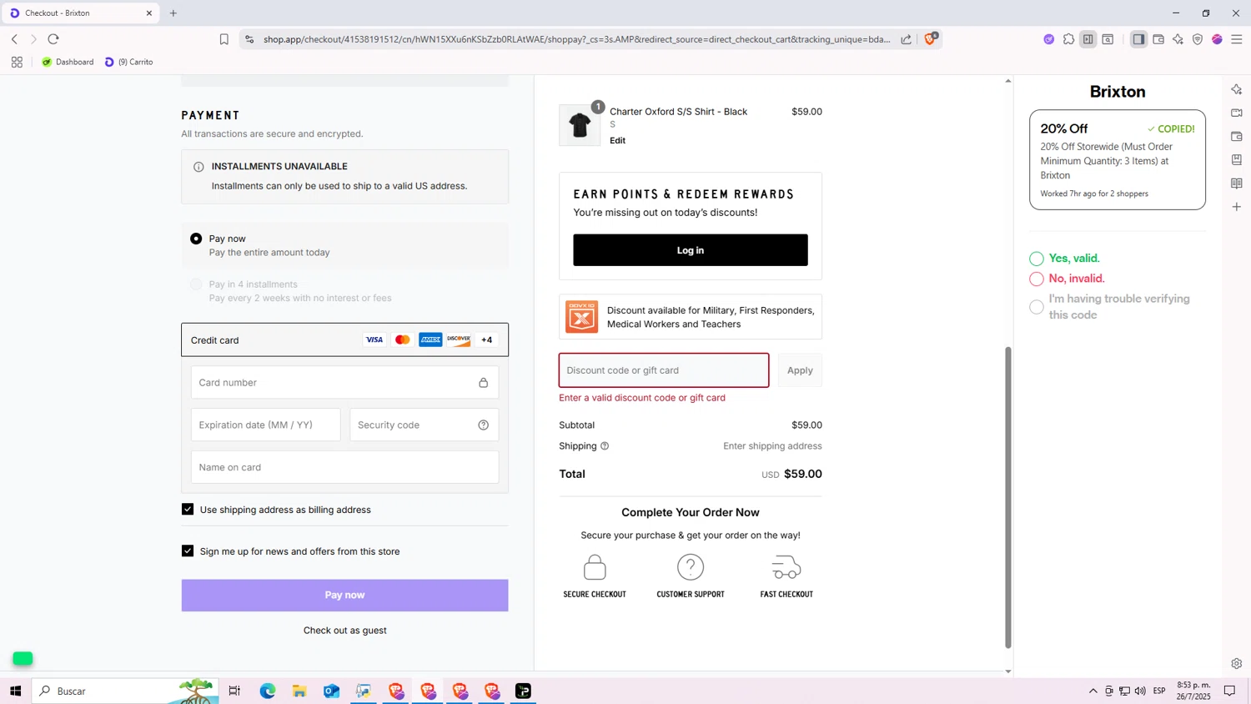
Task: Open the sidebar reading list icon
Action: [x=1237, y=184]
